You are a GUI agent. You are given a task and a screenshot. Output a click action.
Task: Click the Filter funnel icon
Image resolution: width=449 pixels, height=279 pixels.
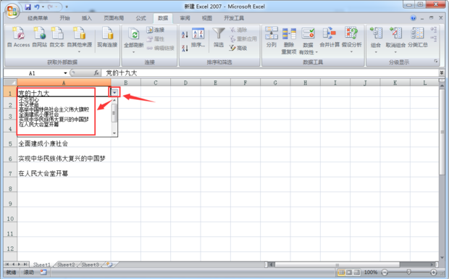[x=219, y=33]
